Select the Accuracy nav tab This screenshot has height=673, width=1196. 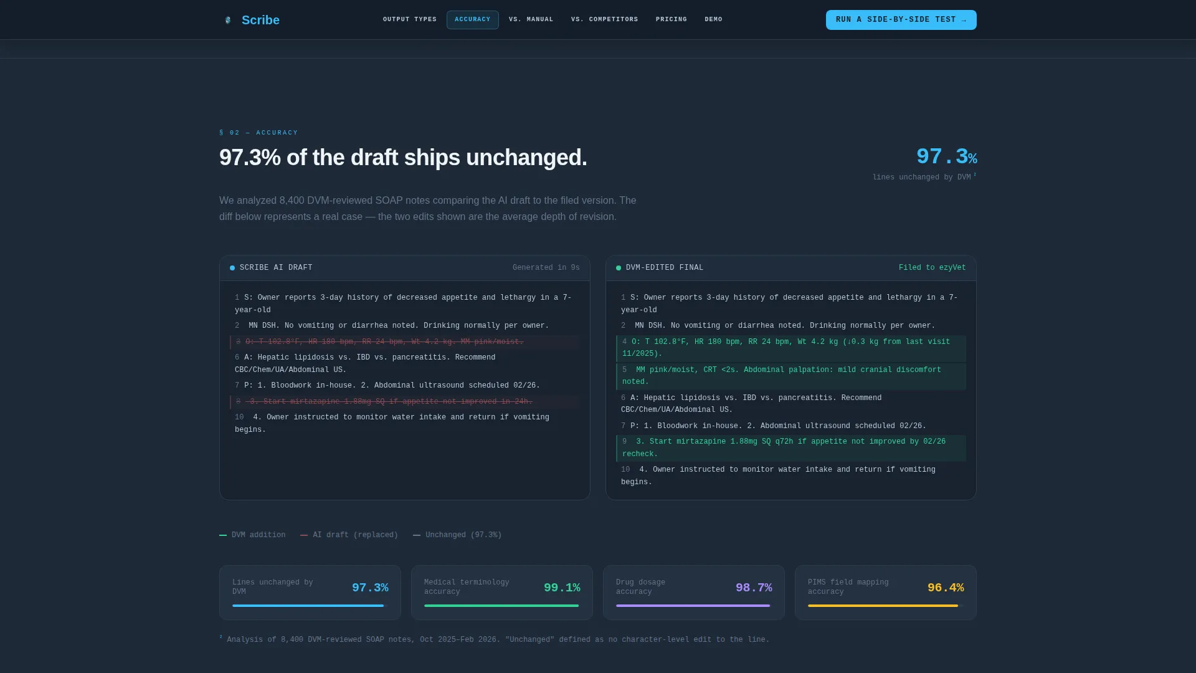(473, 20)
